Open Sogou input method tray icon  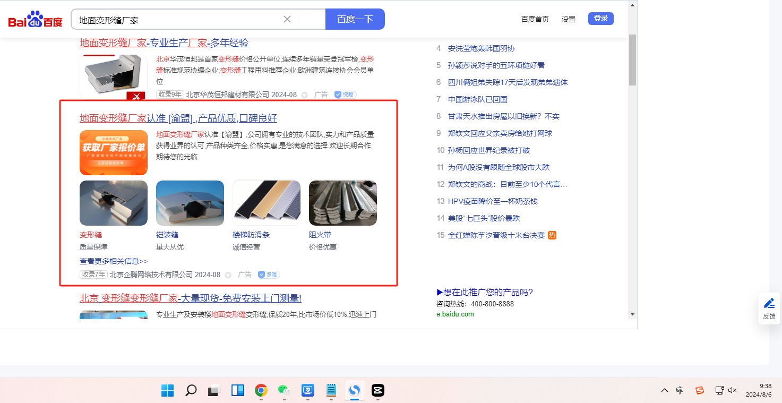coord(700,390)
